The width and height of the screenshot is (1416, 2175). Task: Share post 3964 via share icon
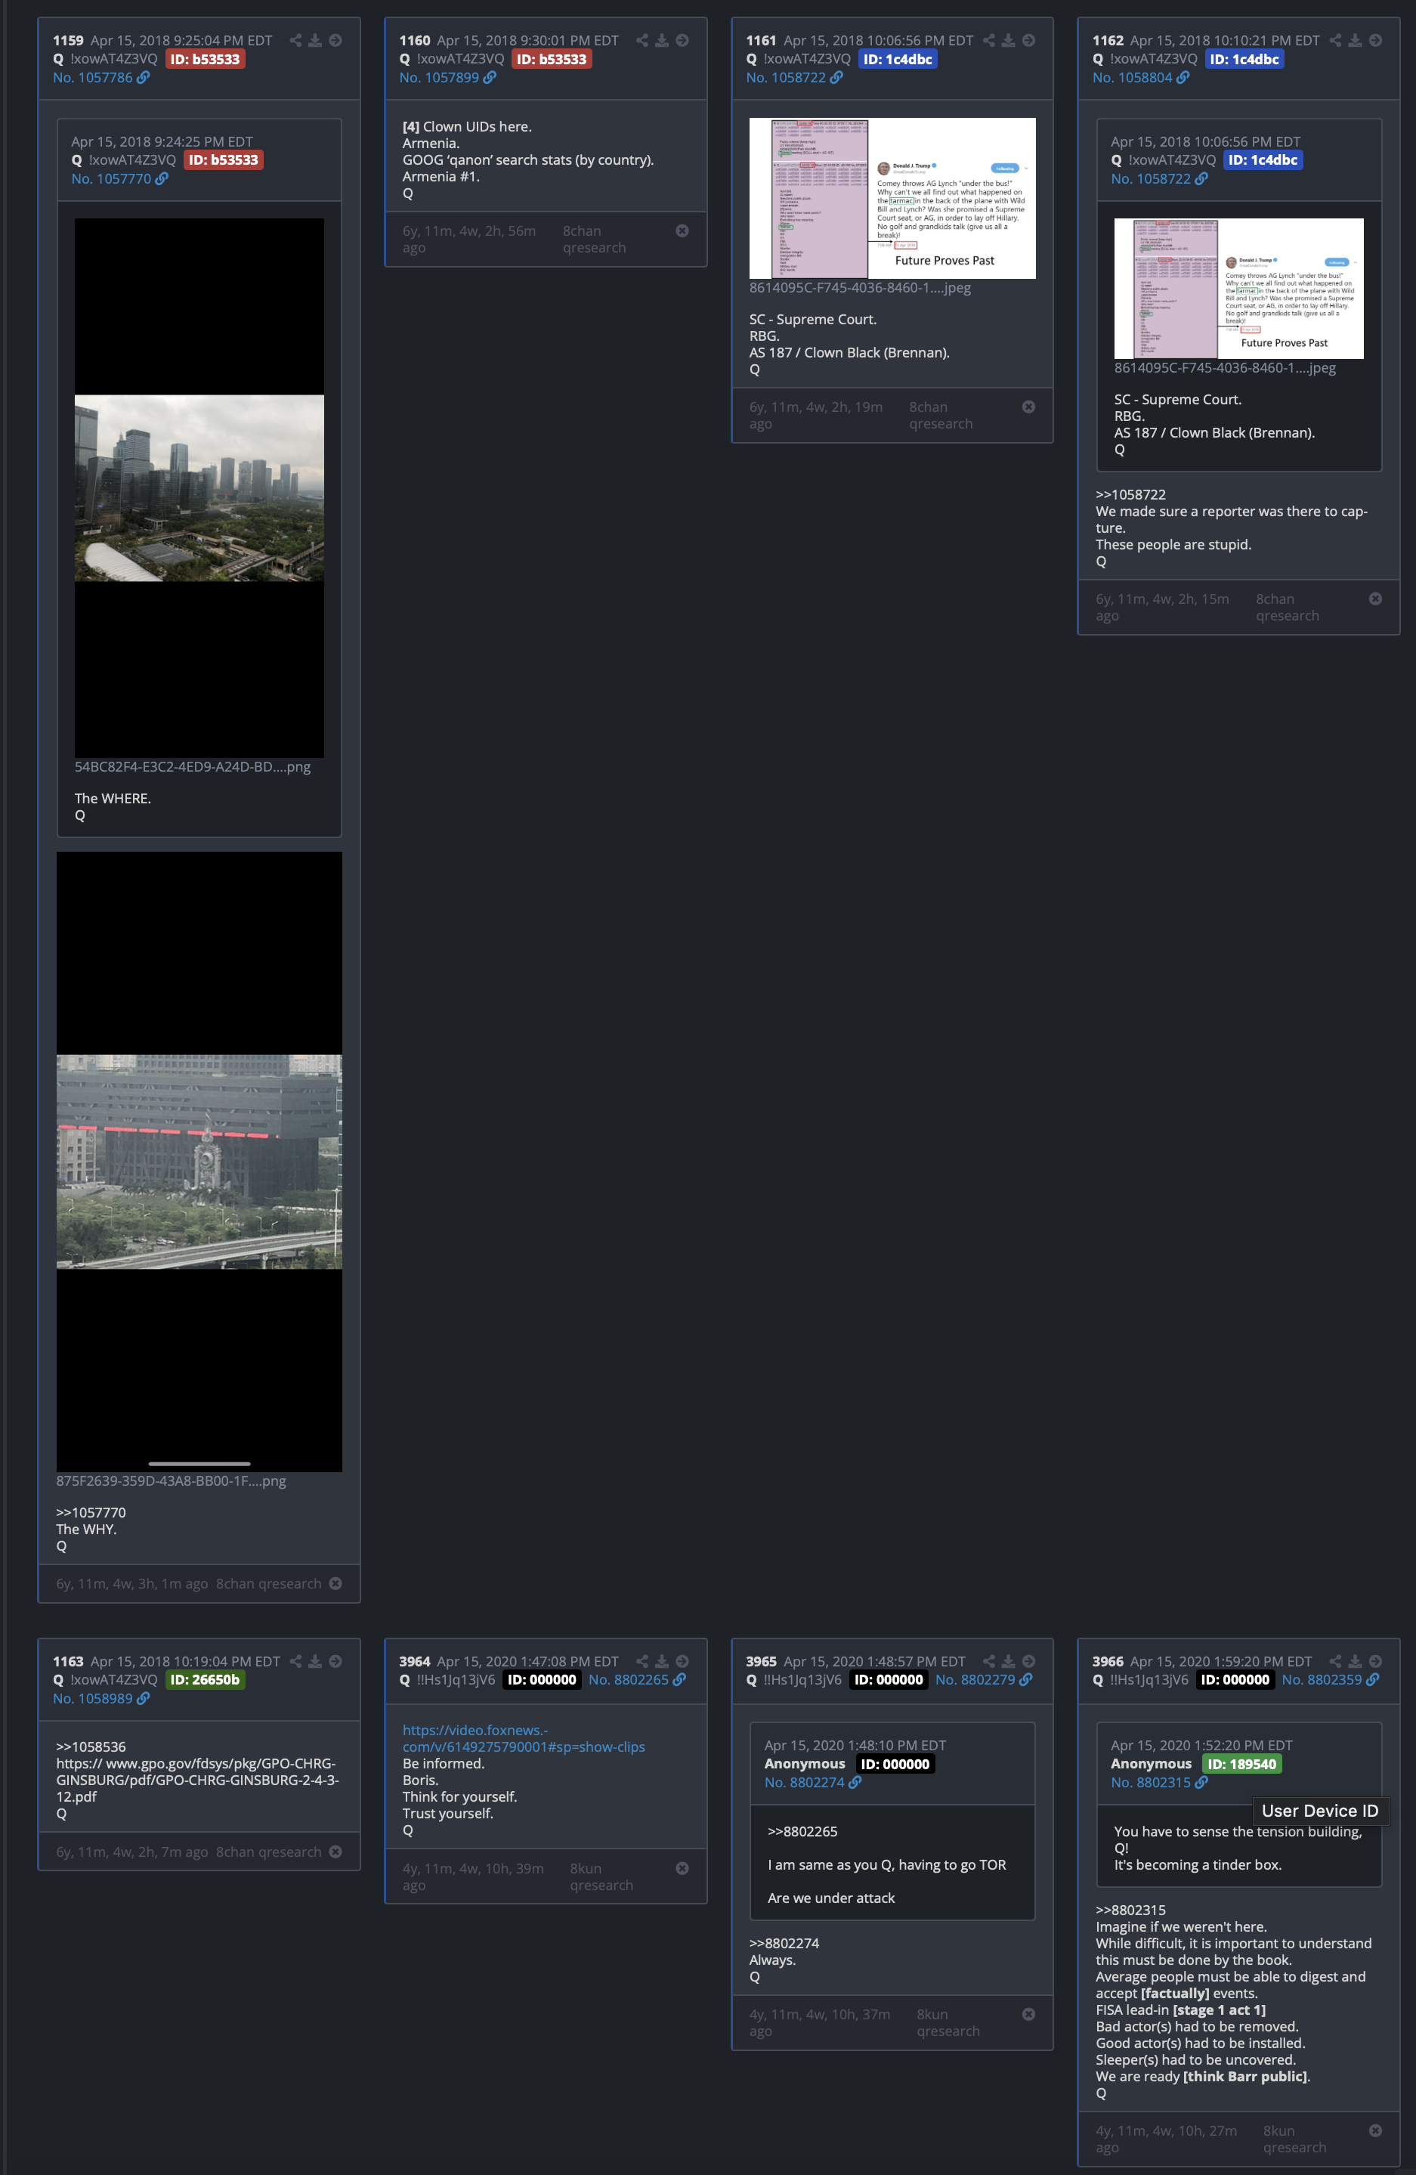pyautogui.click(x=642, y=1661)
